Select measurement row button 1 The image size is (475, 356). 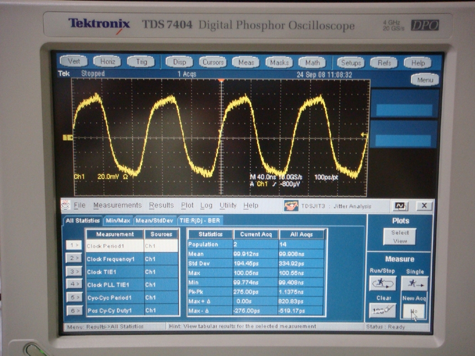click(74, 245)
